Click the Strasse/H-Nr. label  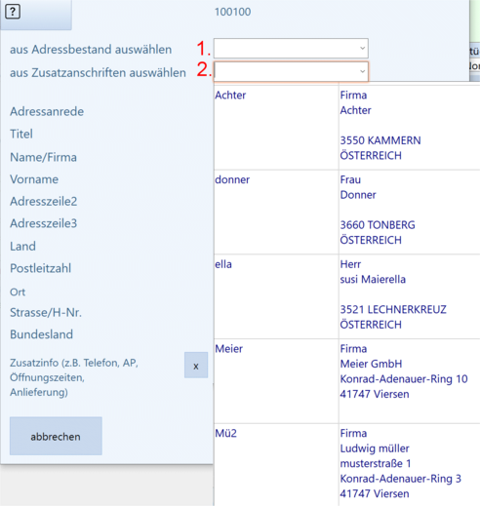[46, 313]
